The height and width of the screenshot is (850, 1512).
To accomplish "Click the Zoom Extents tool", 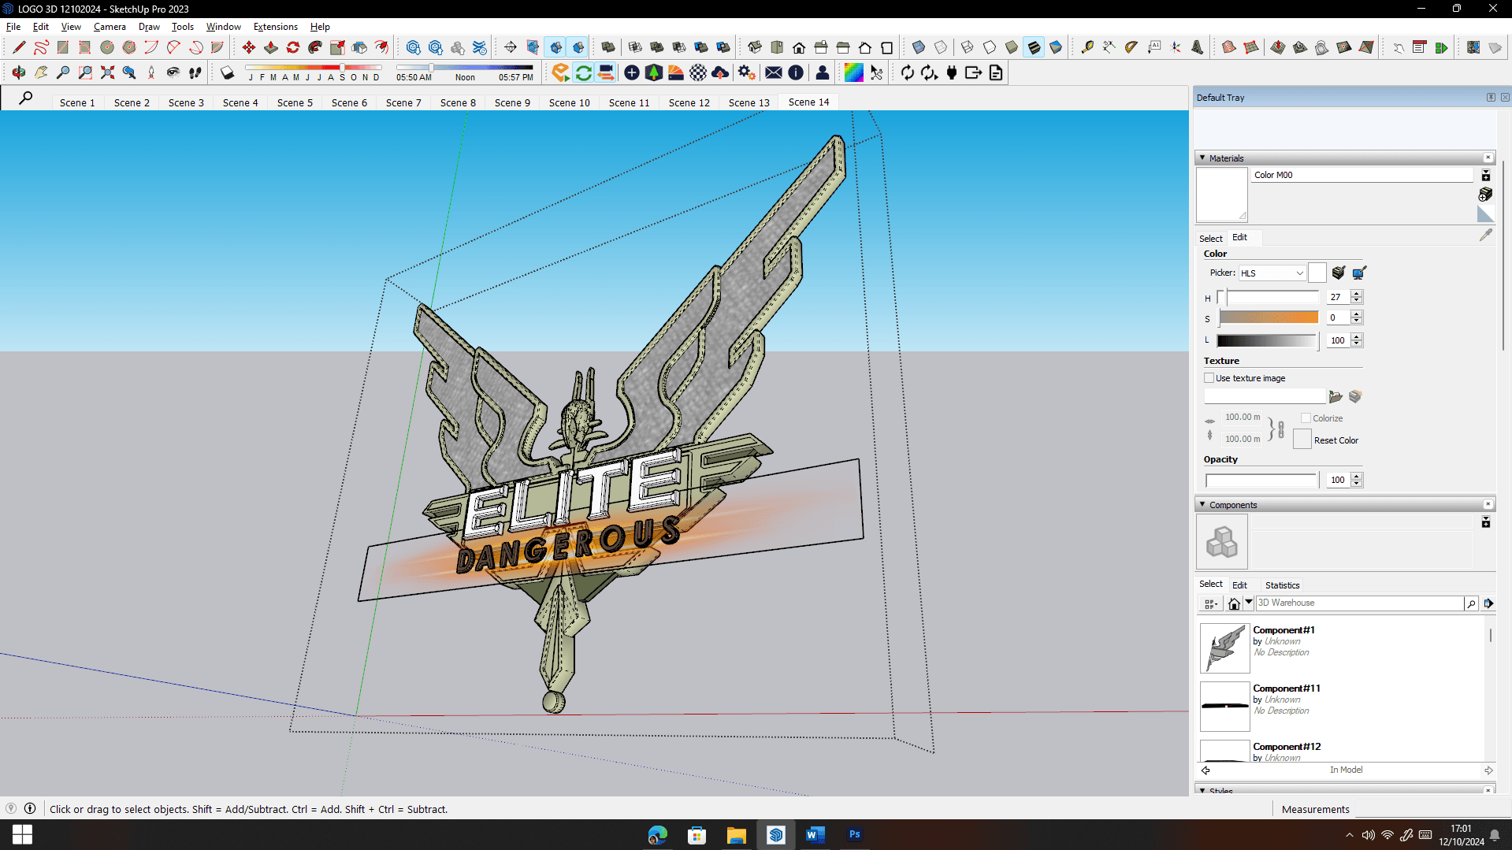I will coord(107,73).
